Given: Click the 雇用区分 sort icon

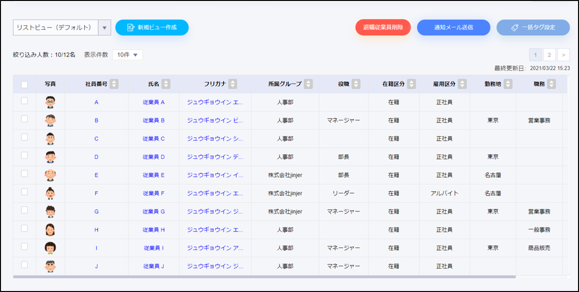Looking at the screenshot, I should point(462,84).
